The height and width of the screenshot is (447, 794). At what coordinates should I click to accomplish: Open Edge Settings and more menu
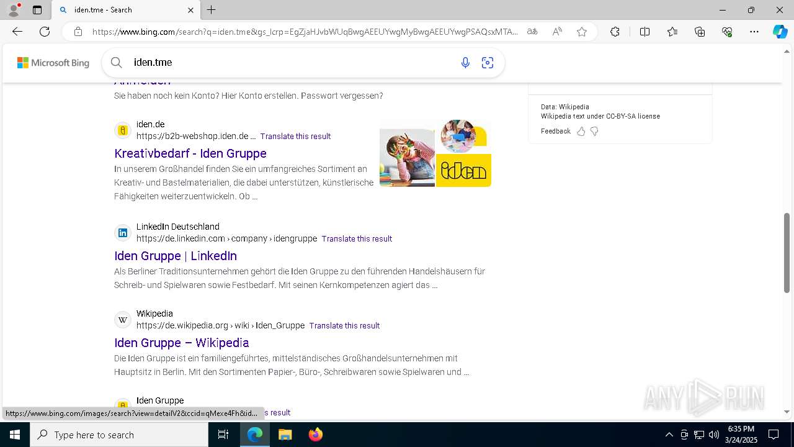point(754,32)
